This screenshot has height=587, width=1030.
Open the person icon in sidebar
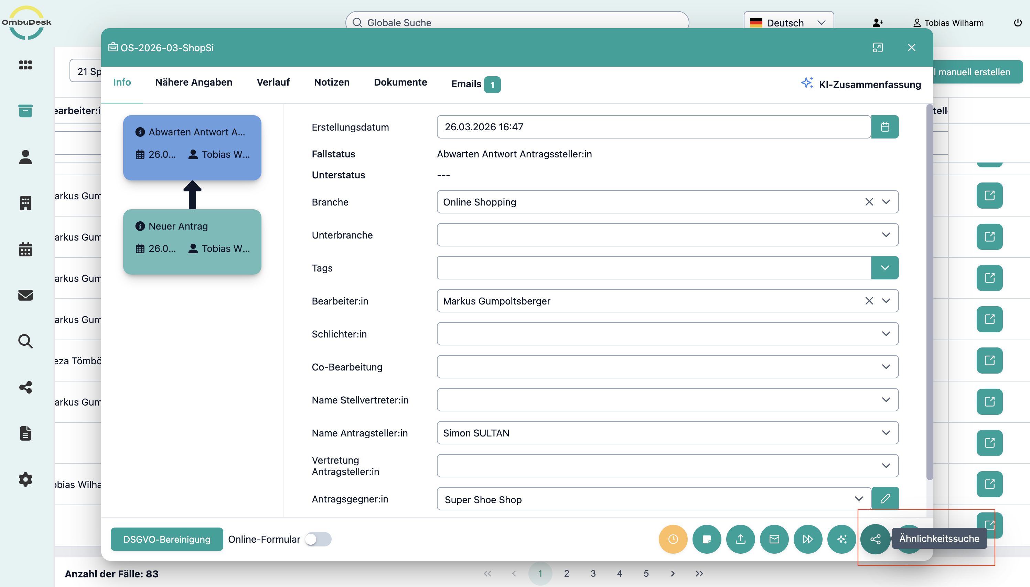pyautogui.click(x=25, y=157)
